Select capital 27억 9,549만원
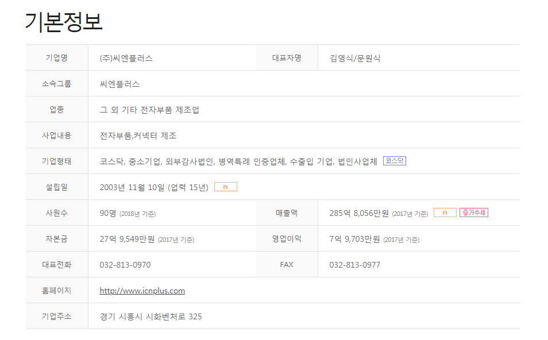 point(127,239)
